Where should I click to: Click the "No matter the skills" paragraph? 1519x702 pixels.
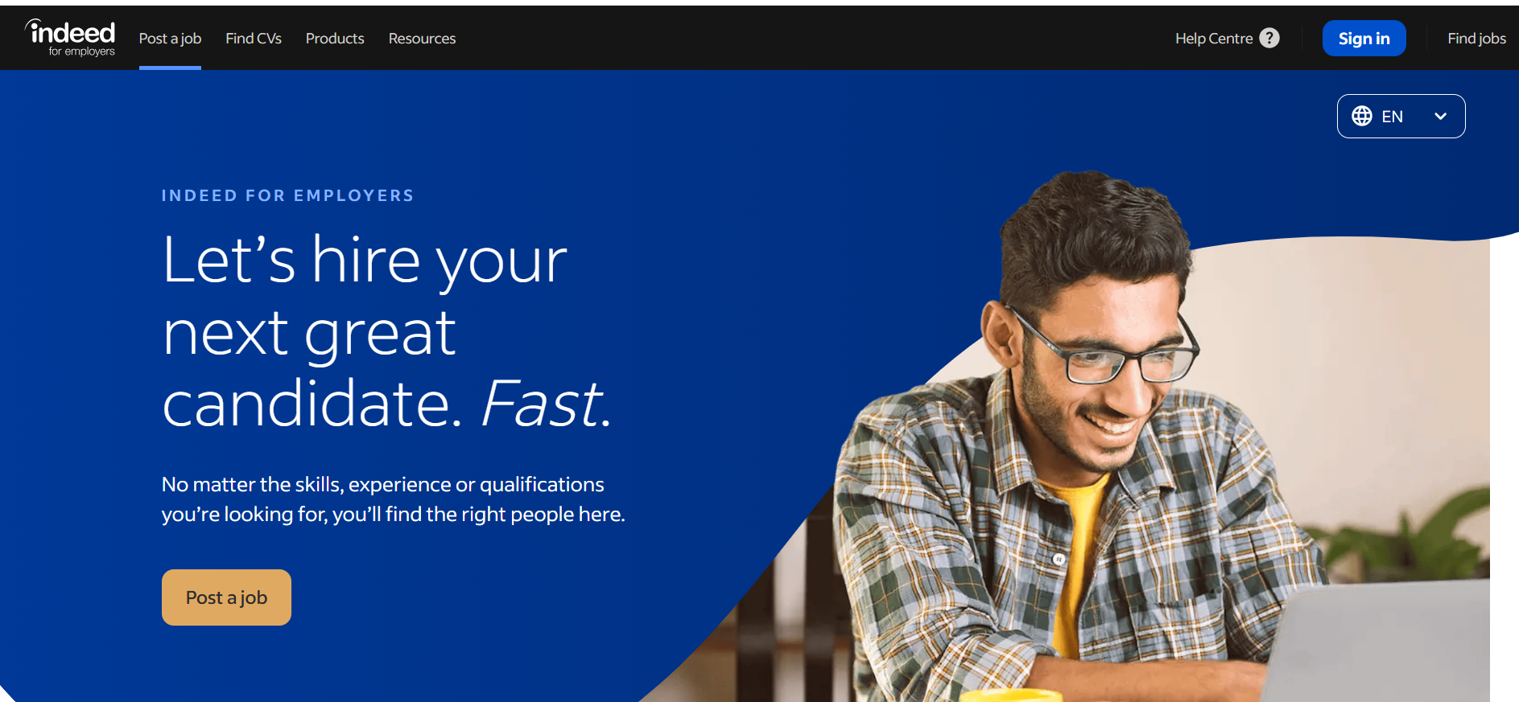coord(394,499)
